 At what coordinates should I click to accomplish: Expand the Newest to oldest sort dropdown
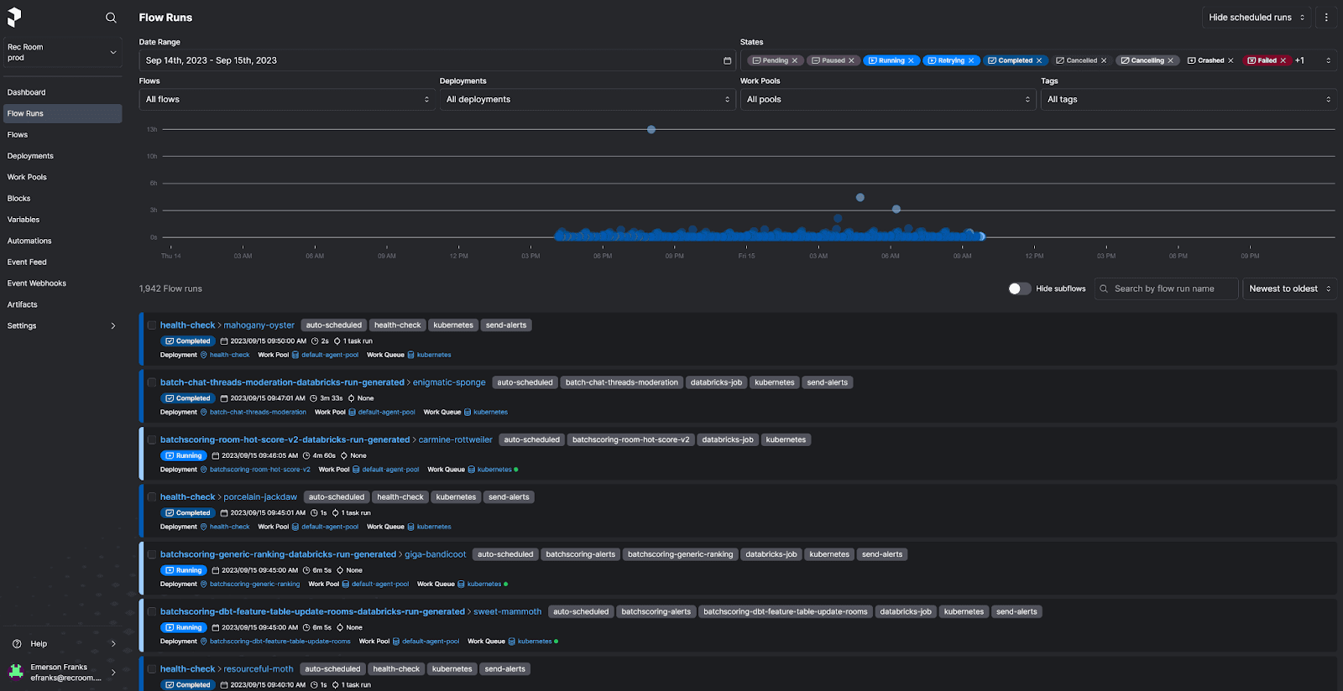click(x=1289, y=288)
